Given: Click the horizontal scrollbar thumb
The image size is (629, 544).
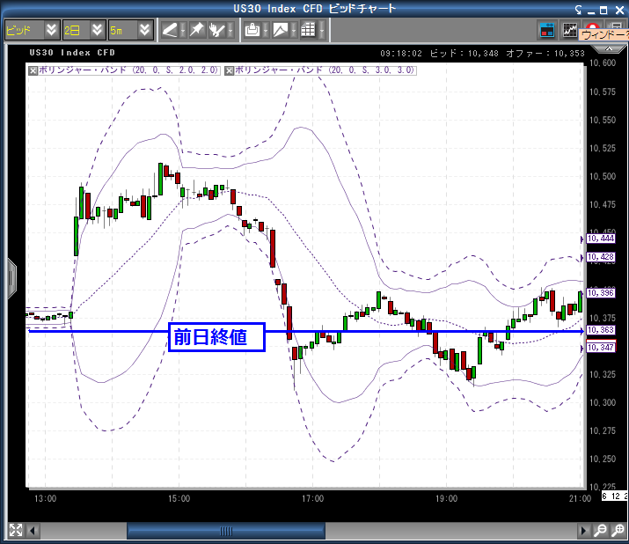Looking at the screenshot, I should tap(226, 531).
